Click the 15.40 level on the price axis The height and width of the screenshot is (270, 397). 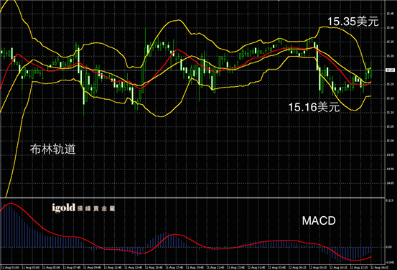[x=390, y=27]
